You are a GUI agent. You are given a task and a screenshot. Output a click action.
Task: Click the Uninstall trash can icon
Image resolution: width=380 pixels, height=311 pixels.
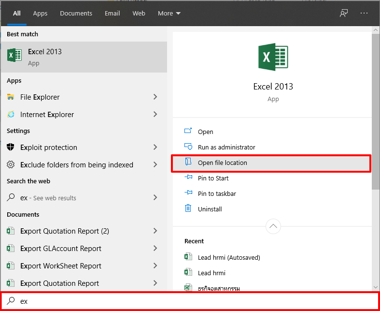pyautogui.click(x=188, y=208)
